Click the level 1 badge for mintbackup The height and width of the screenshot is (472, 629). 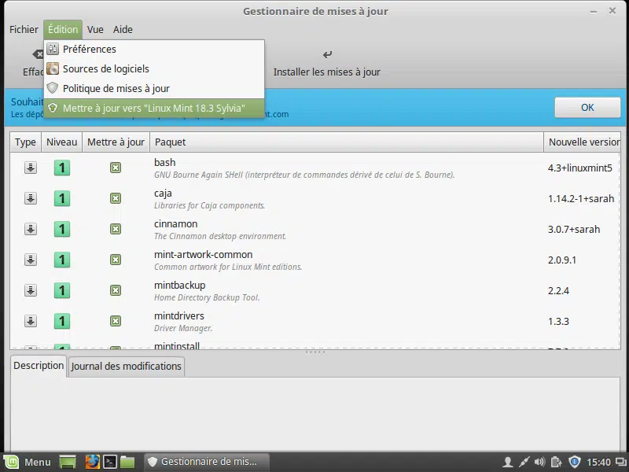point(62,290)
